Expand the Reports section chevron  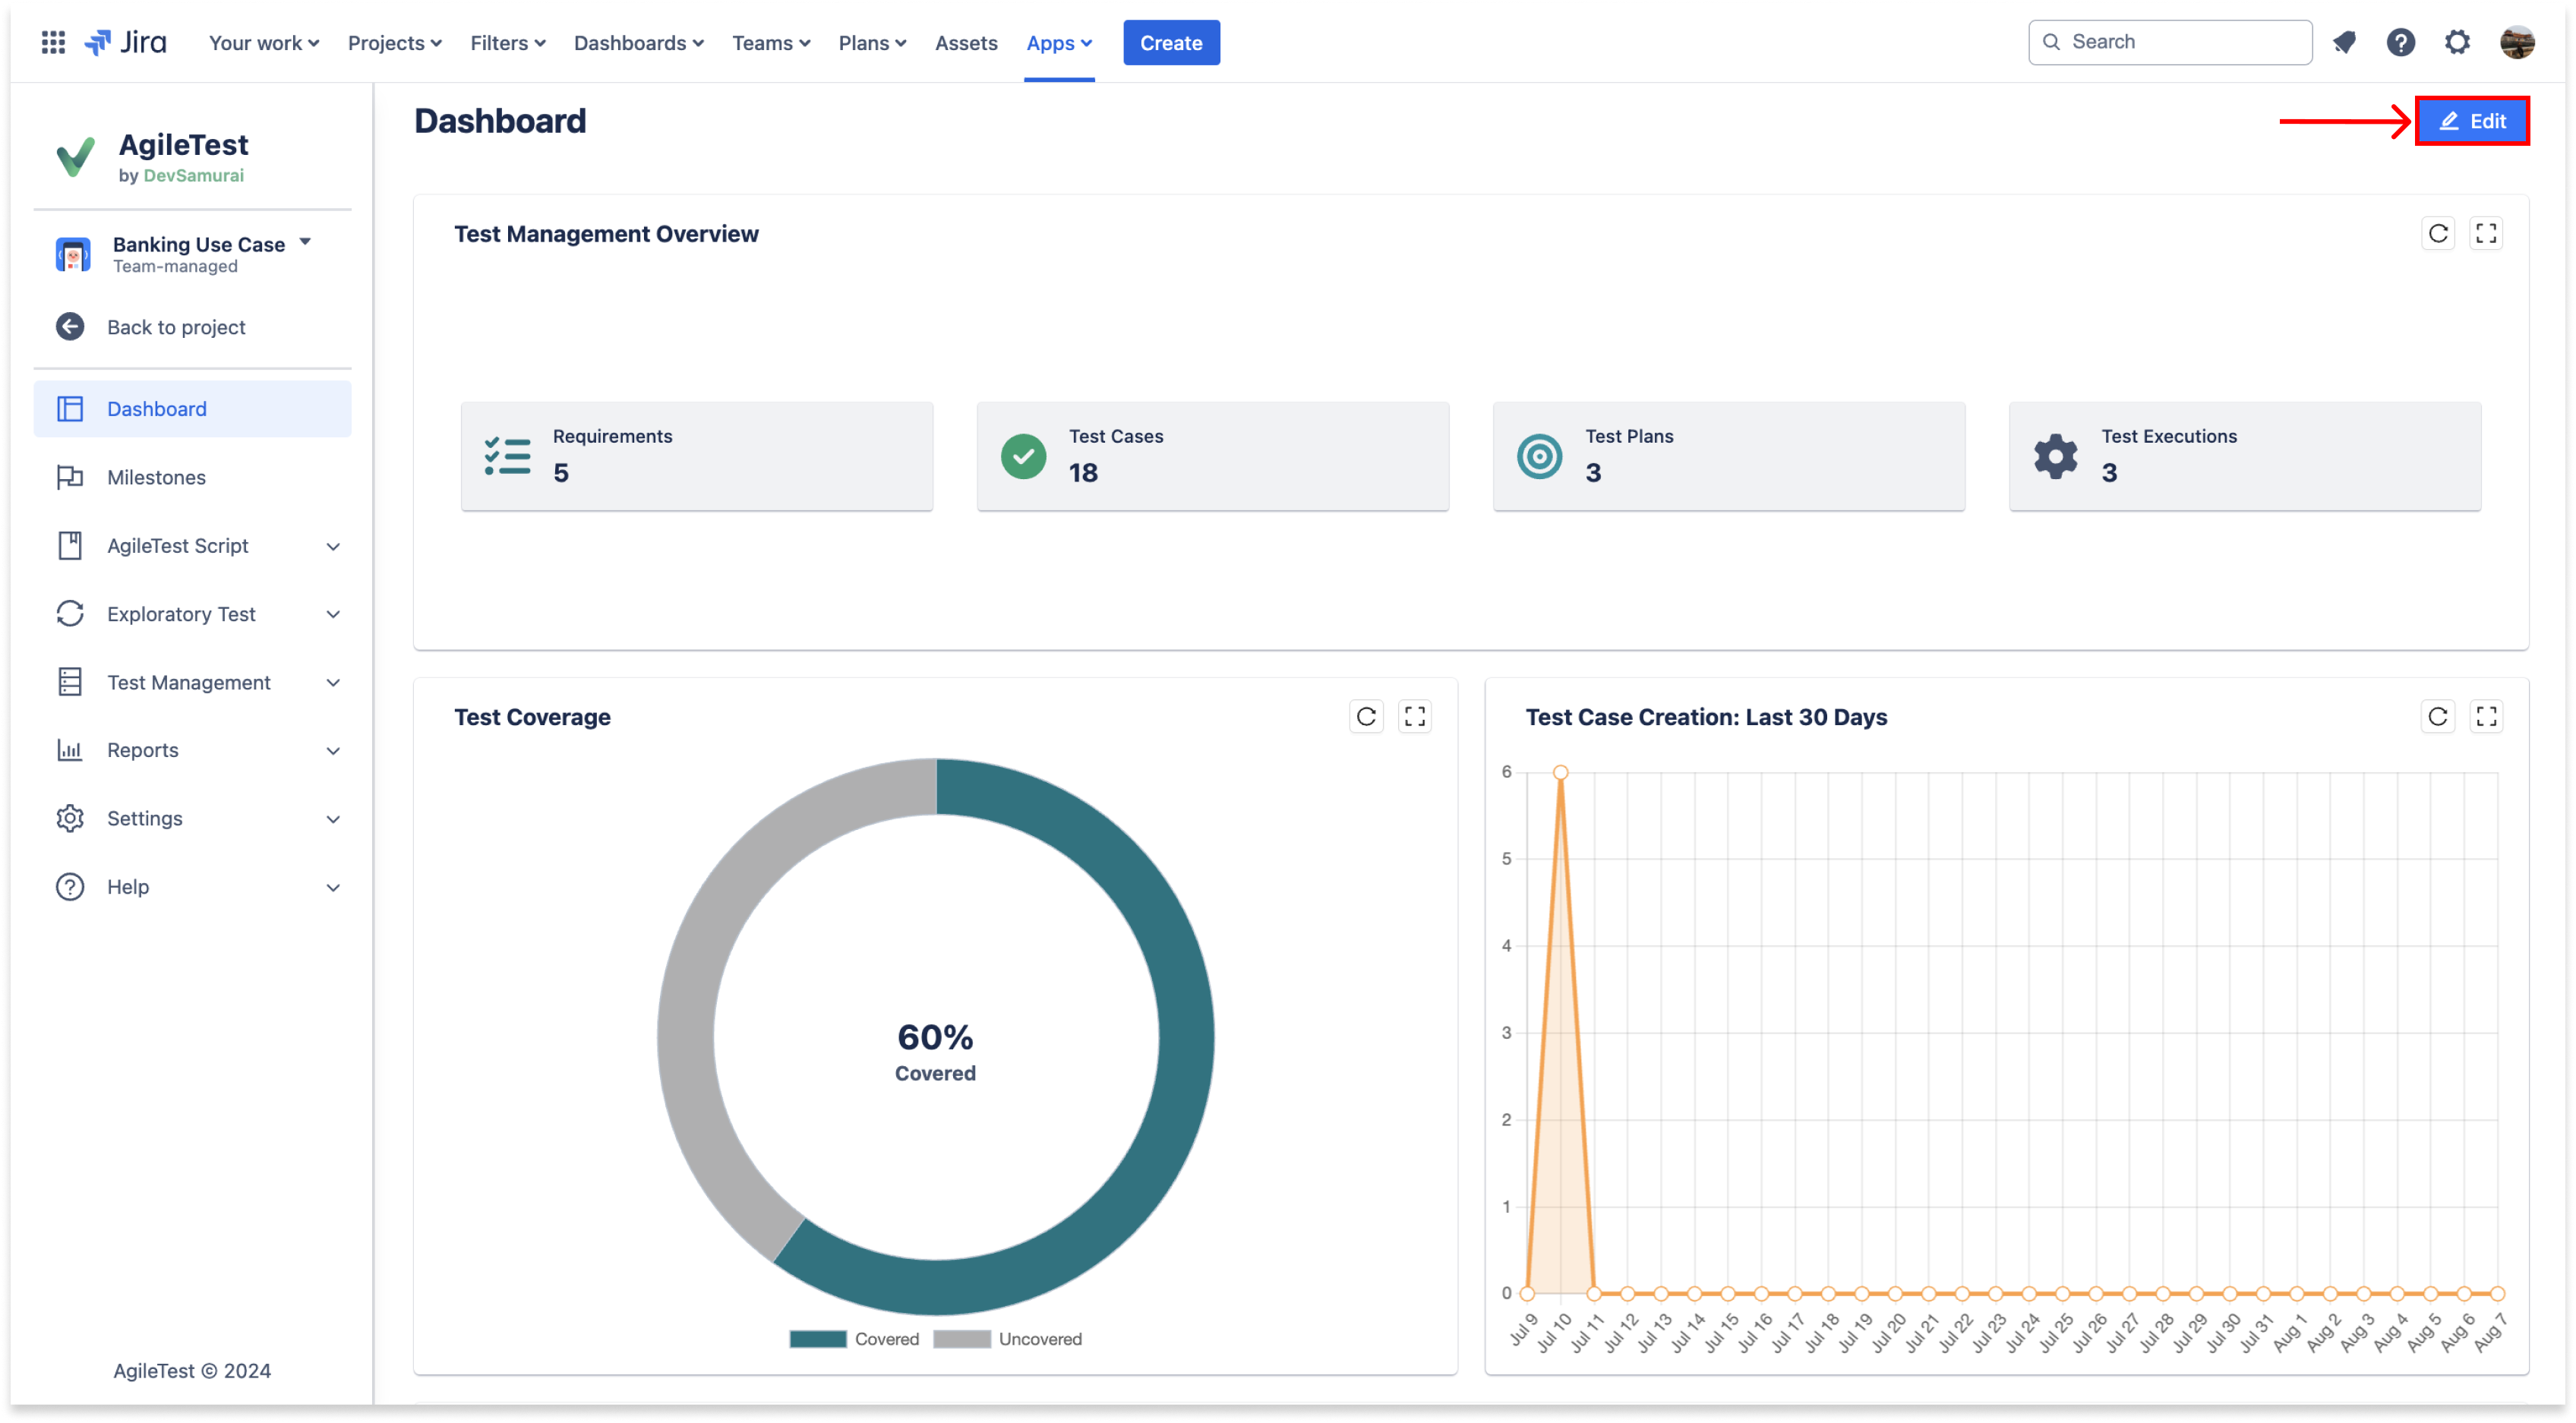click(x=333, y=751)
